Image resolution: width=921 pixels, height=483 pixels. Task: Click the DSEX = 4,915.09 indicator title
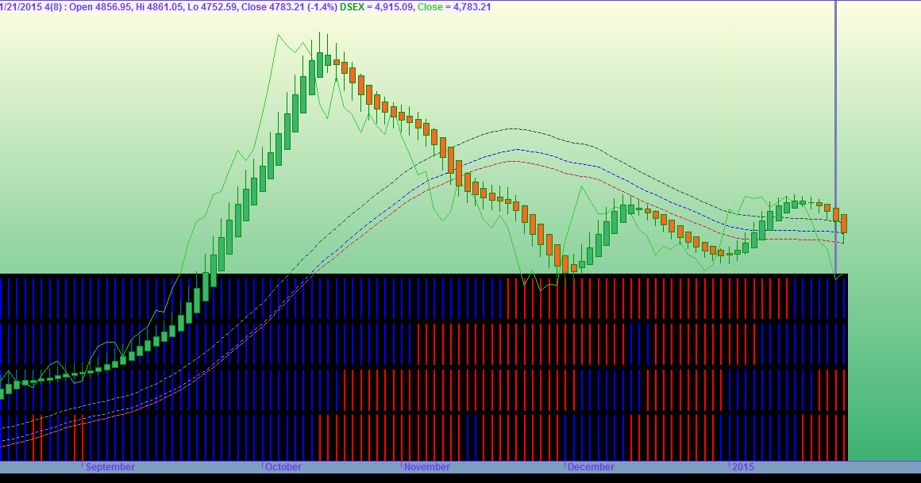pyautogui.click(x=376, y=7)
